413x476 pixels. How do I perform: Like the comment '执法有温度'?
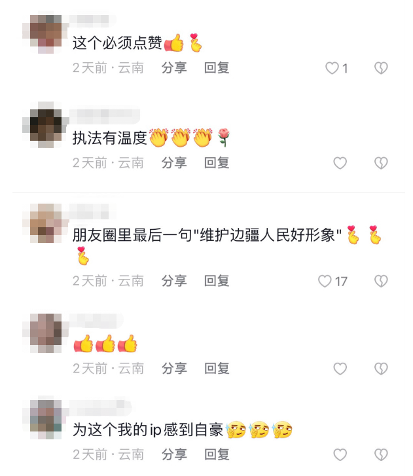click(340, 163)
